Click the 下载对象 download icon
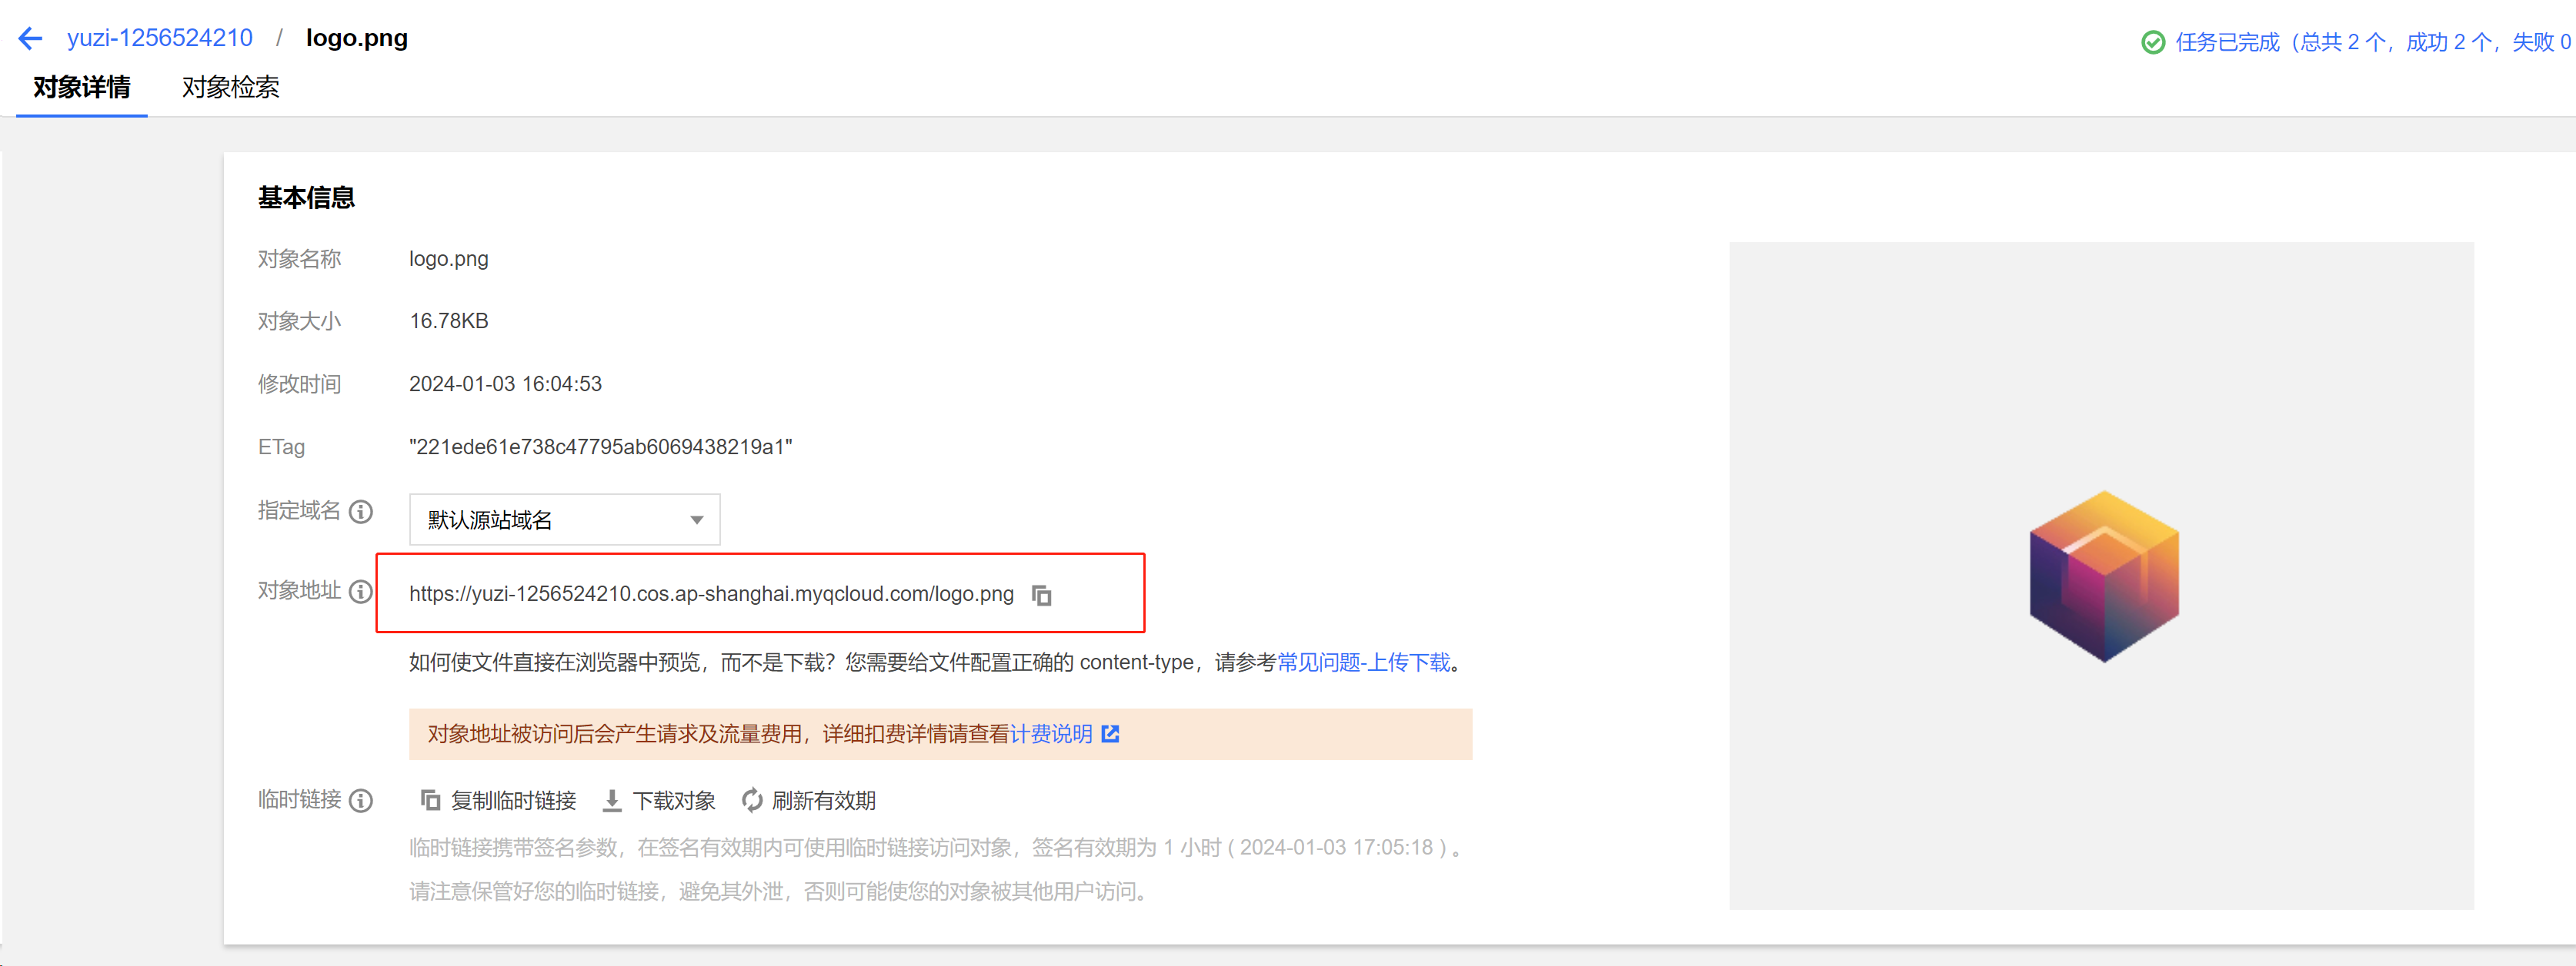Viewport: 2576px width, 966px height. click(x=612, y=800)
